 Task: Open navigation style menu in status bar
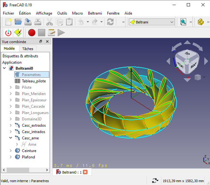pos(155,181)
